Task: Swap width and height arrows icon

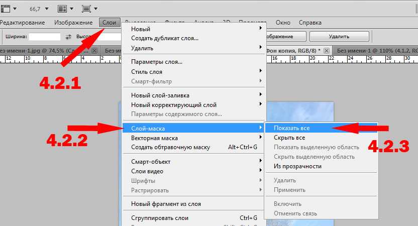Action: tap(68, 37)
